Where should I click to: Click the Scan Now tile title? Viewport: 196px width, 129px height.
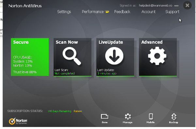(x=67, y=42)
